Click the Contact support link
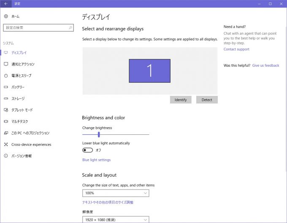This screenshot has height=223, width=287. [x=236, y=49]
